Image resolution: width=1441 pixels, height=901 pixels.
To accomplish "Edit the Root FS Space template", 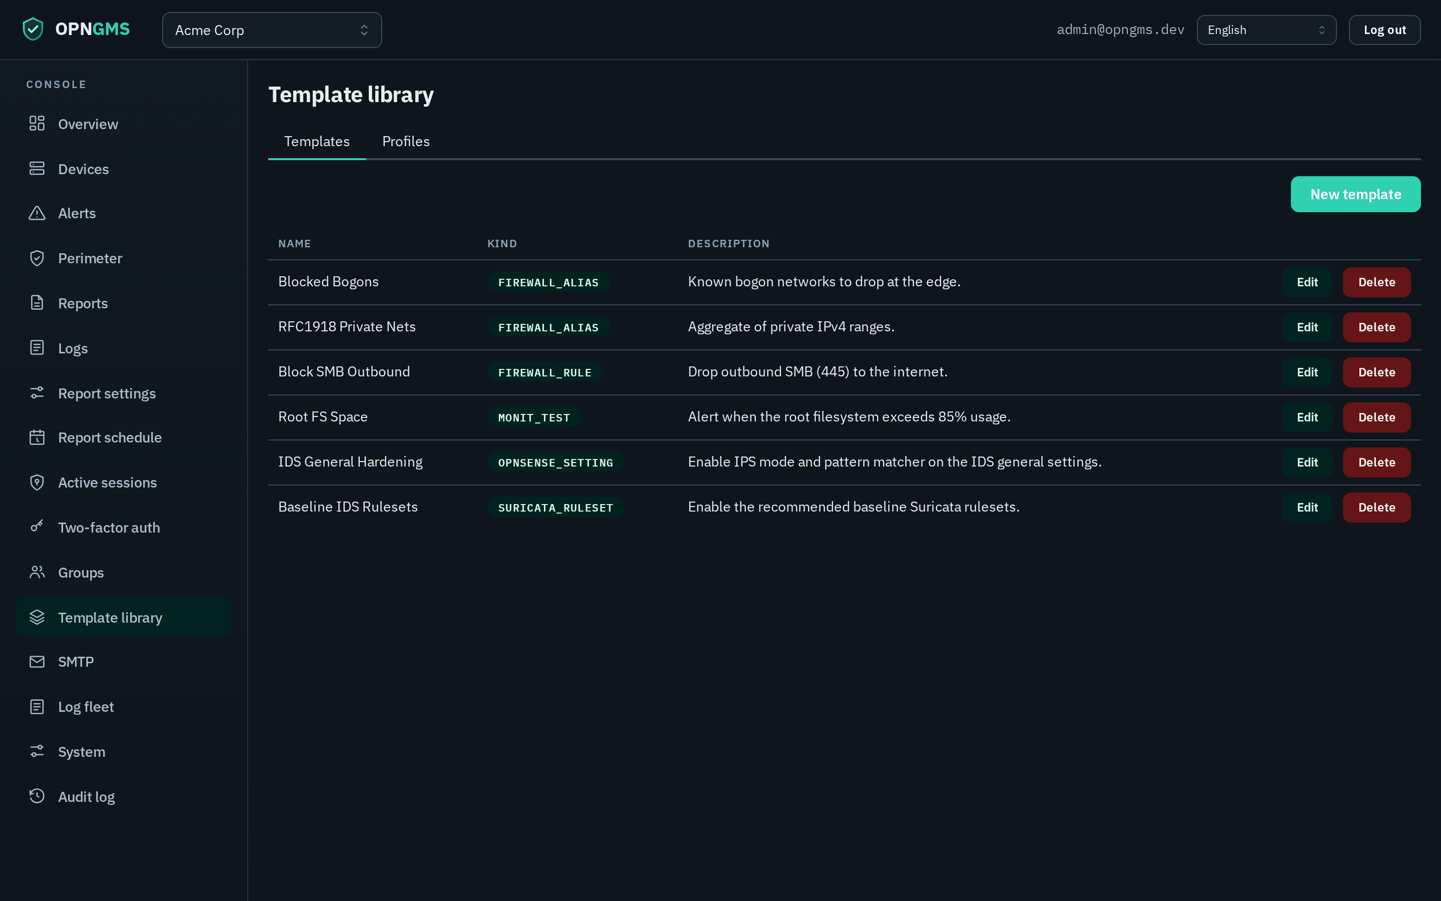I will coord(1307,417).
